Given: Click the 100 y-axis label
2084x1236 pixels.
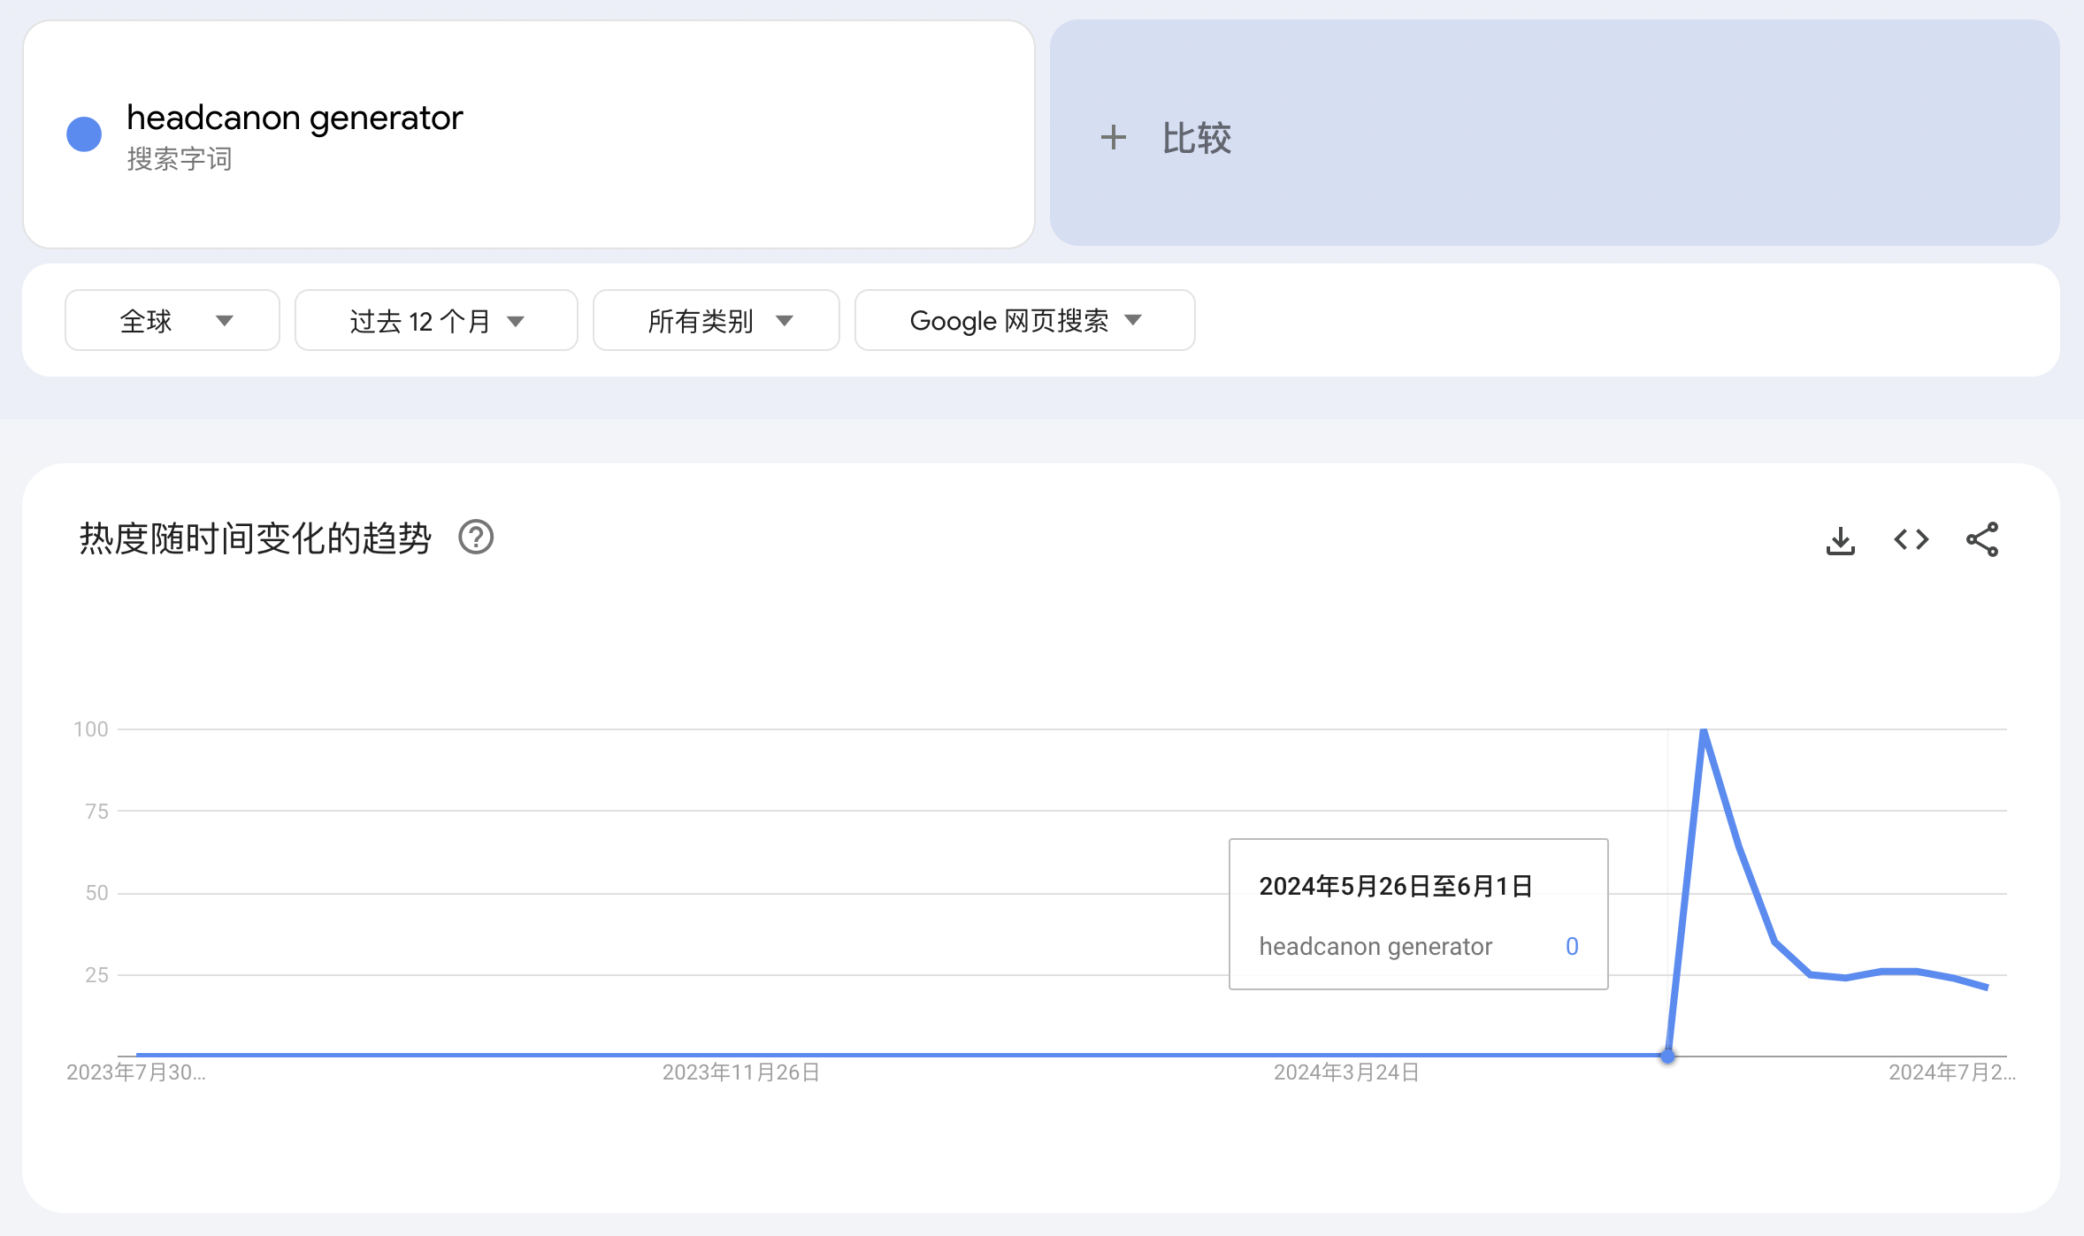Looking at the screenshot, I should (x=90, y=729).
